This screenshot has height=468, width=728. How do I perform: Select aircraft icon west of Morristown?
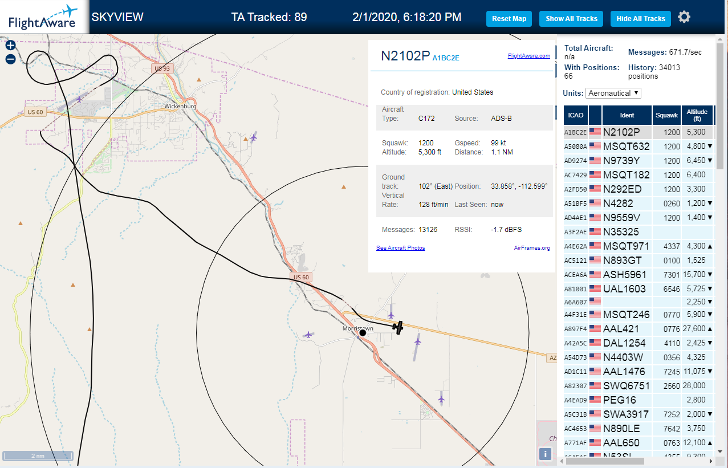tap(308, 335)
